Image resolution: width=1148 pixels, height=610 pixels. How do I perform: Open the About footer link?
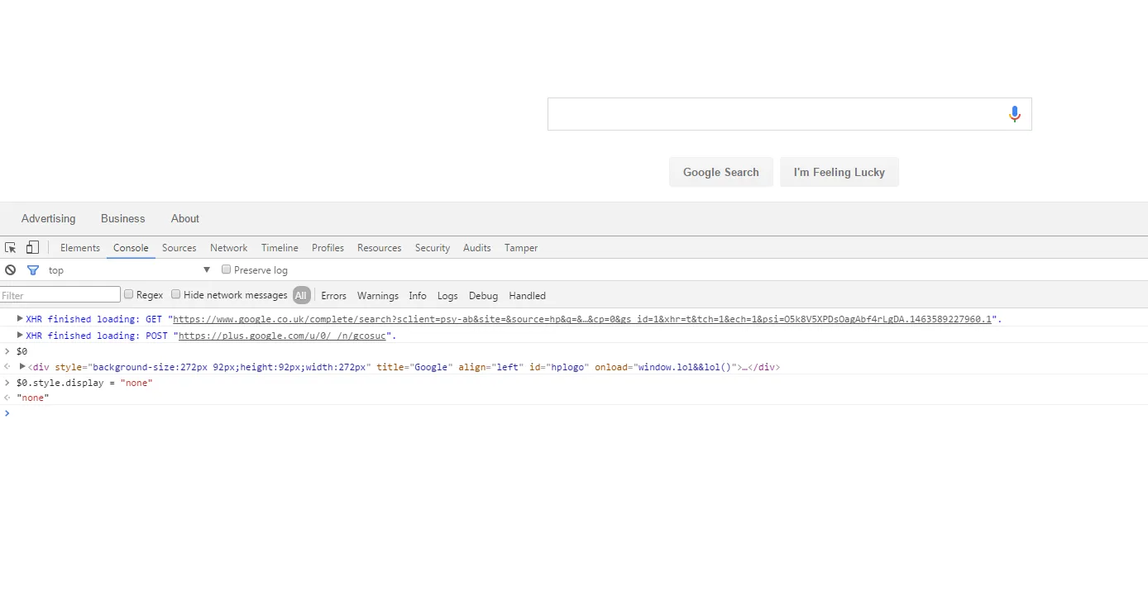click(185, 218)
